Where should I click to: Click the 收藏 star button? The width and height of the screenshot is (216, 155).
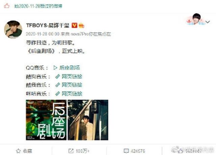[24, 151]
